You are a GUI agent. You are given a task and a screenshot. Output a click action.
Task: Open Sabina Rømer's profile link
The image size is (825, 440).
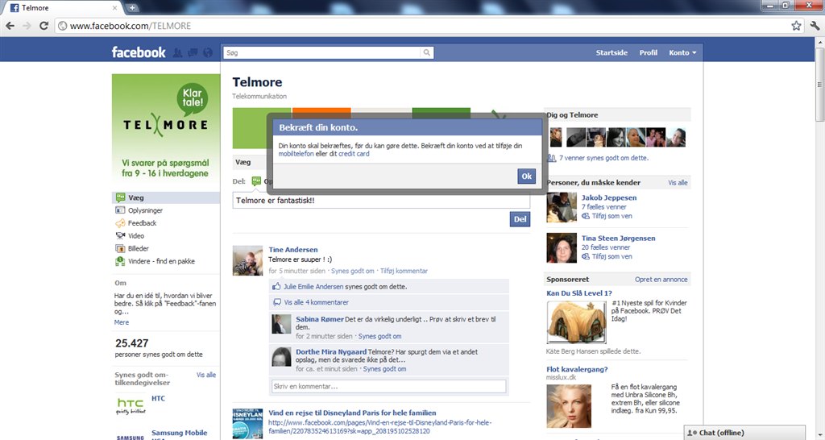pyautogui.click(x=319, y=319)
